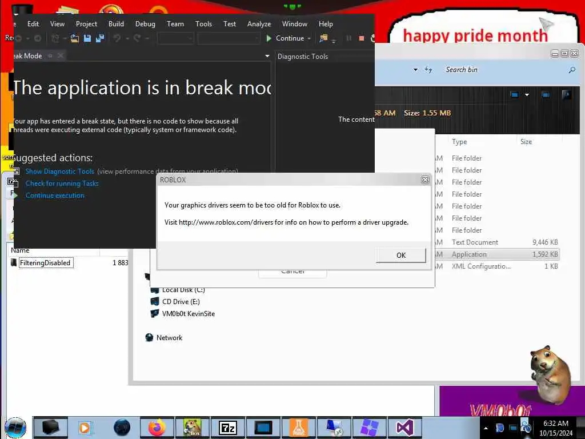Open the Debug menu

(145, 24)
